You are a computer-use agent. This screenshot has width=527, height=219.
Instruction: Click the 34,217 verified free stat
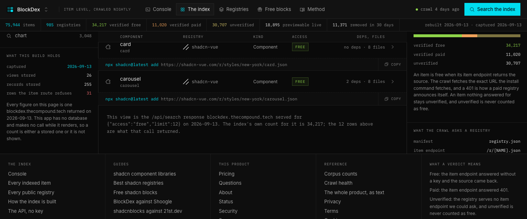[116, 25]
